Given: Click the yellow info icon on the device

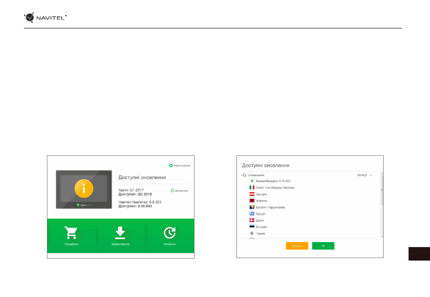Looking at the screenshot, I should 83,189.
